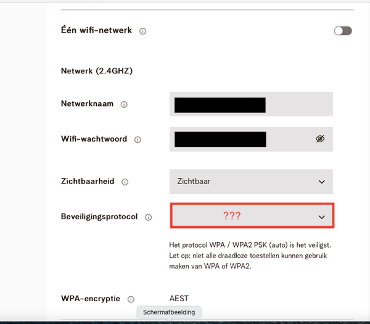
Task: Show info for Zichtbaarheid setting
Action: [125, 182]
